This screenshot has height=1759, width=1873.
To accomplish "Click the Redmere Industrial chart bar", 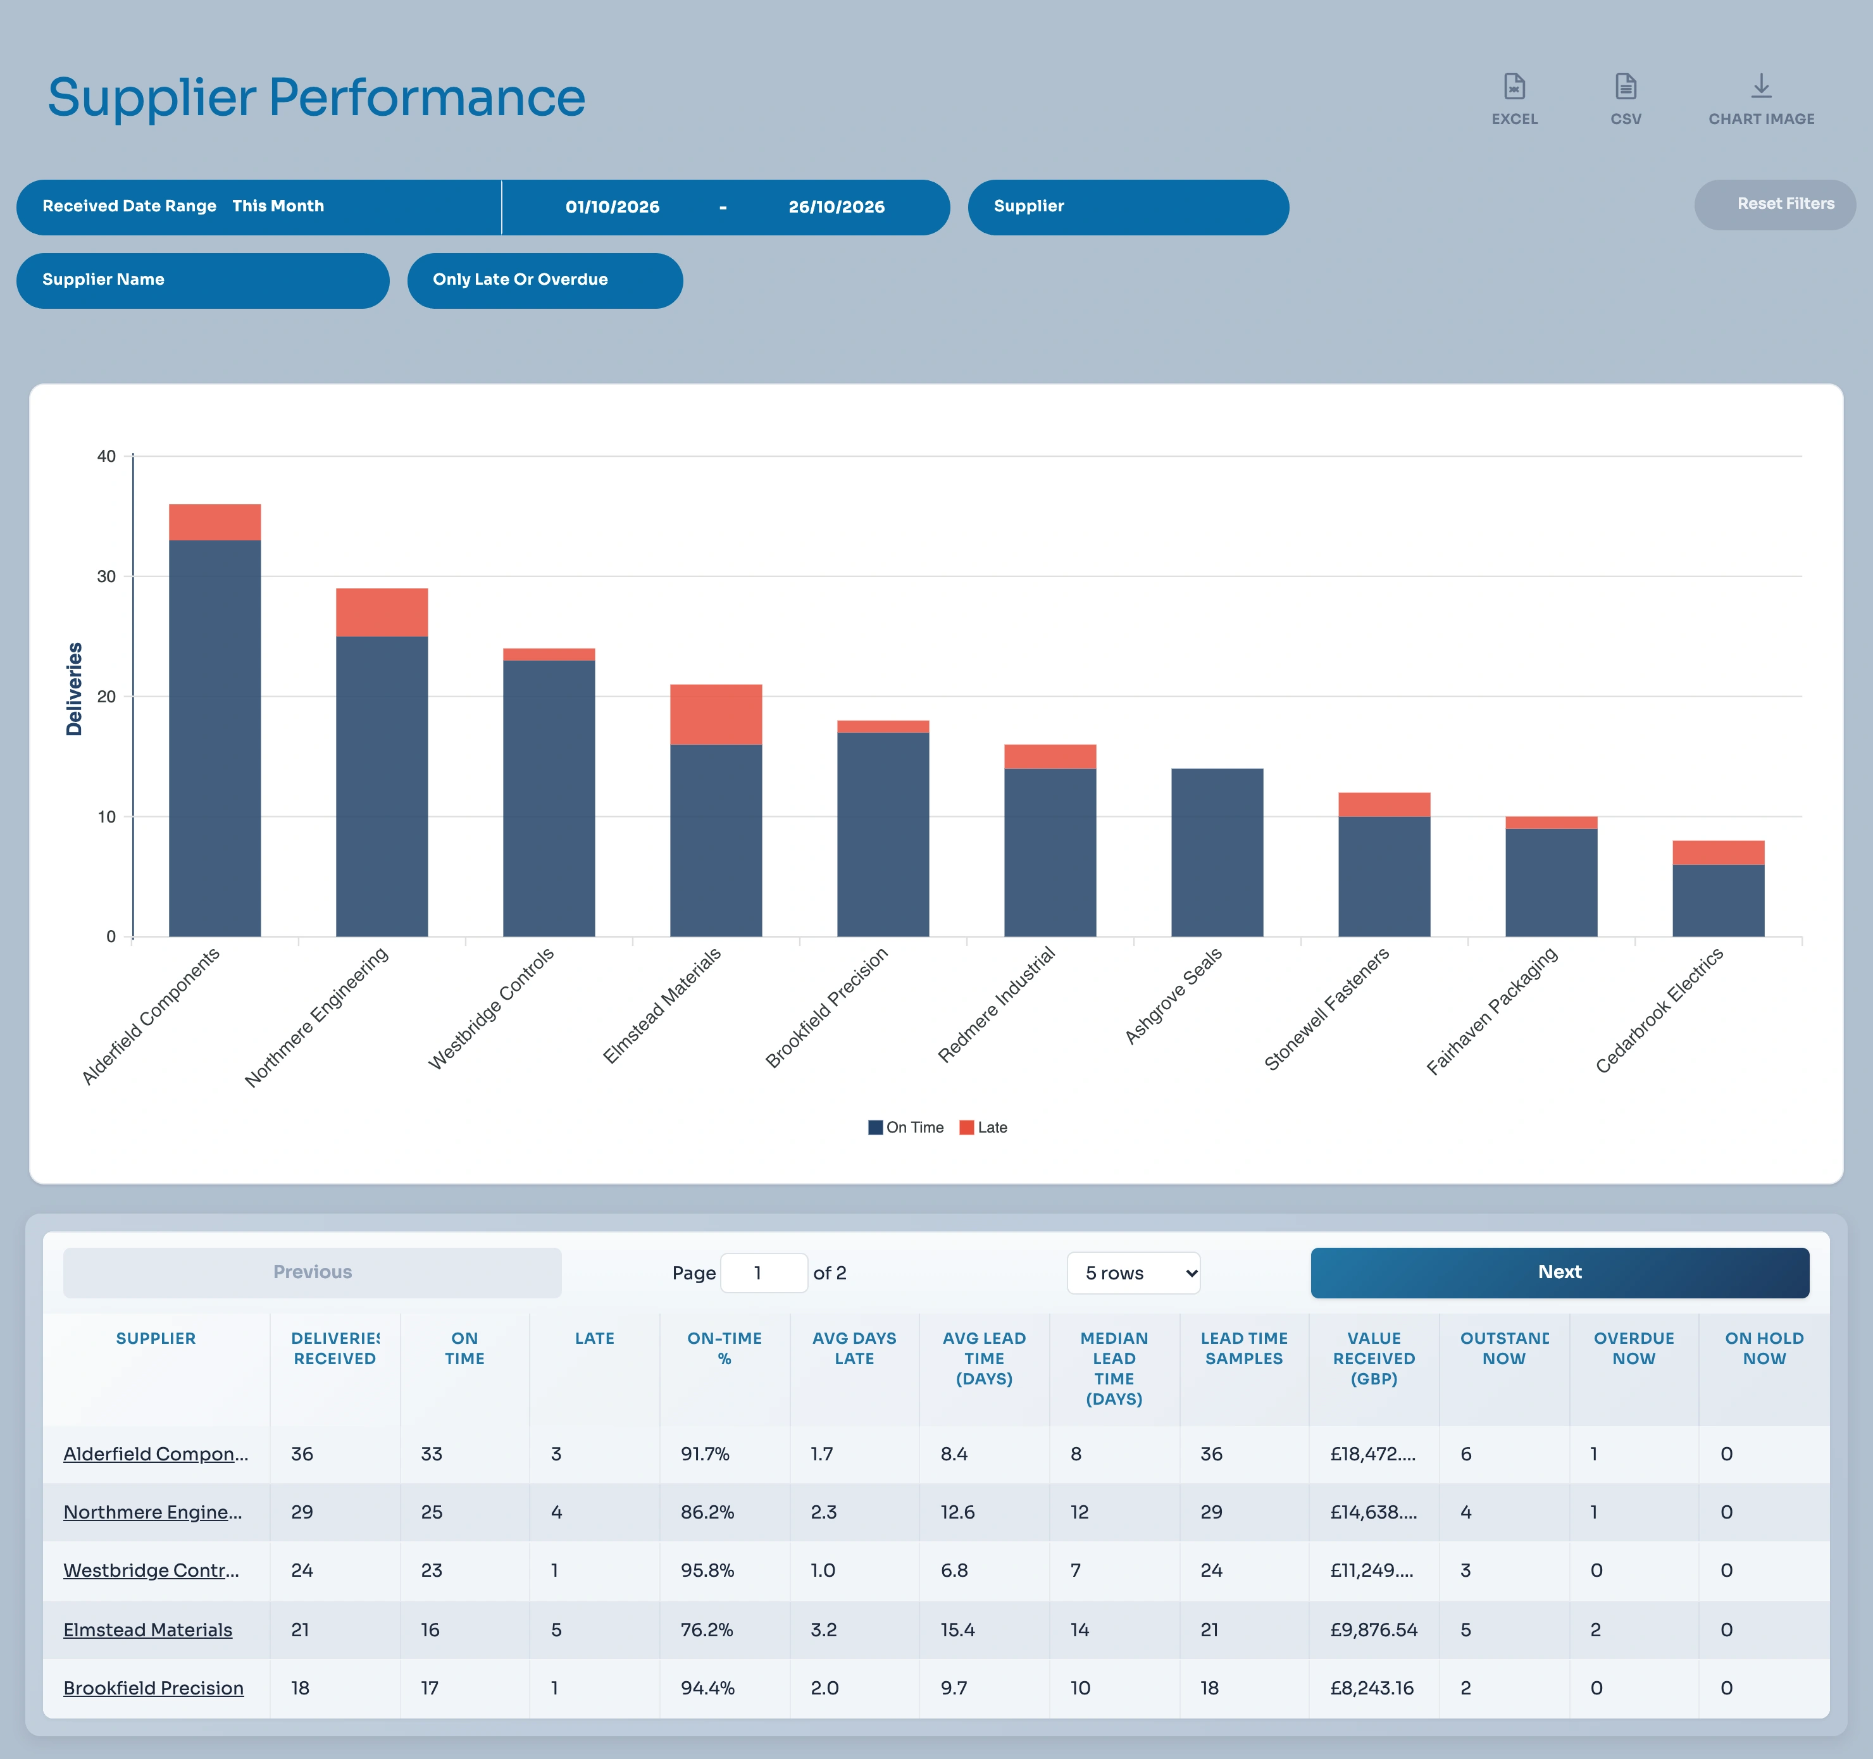I will (1050, 840).
